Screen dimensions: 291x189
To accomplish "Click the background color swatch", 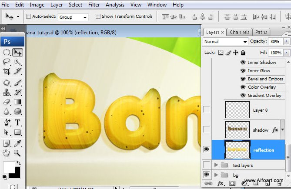I will 17,175.
